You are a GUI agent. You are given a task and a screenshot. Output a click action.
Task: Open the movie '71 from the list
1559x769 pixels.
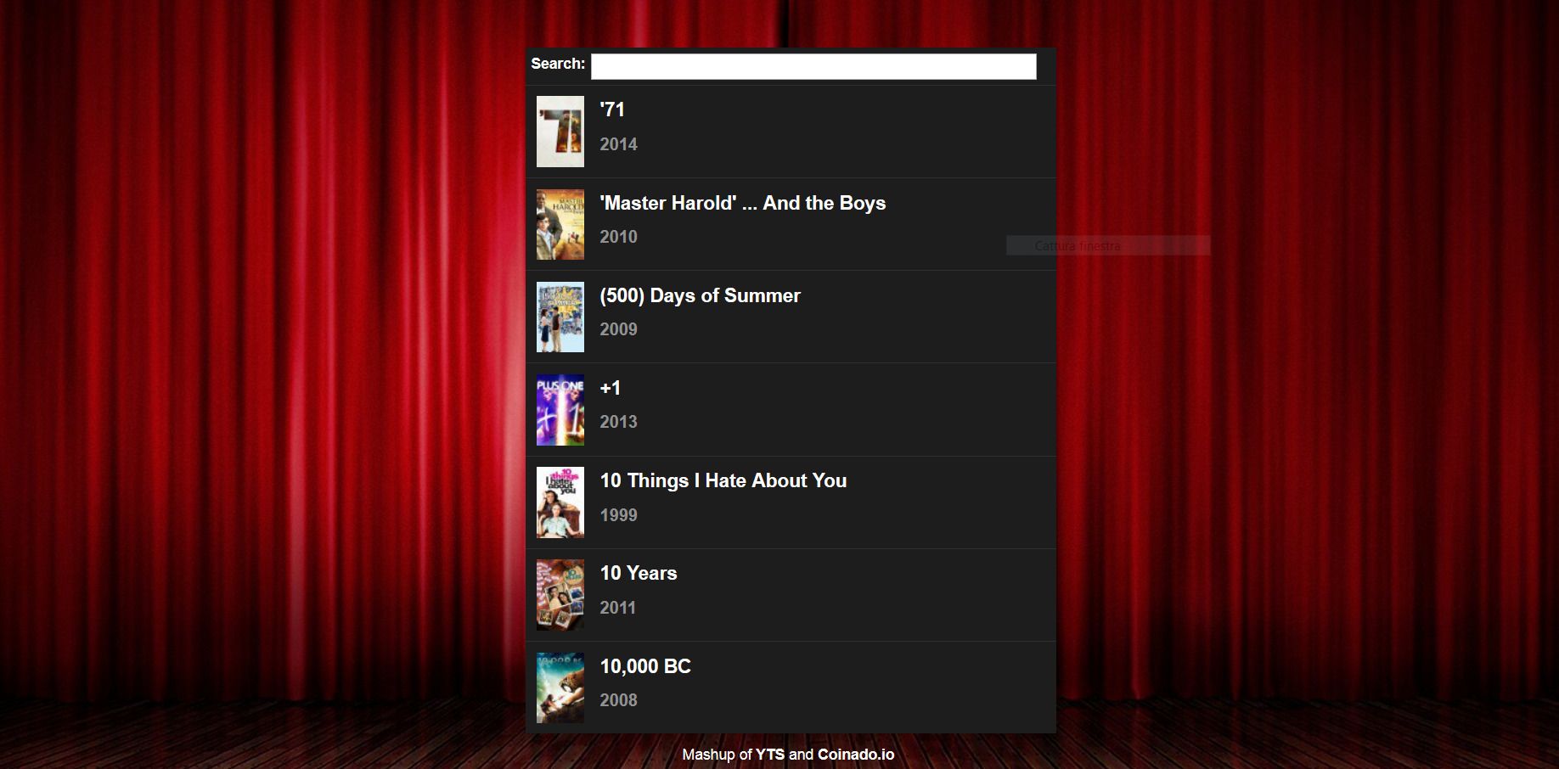611,109
